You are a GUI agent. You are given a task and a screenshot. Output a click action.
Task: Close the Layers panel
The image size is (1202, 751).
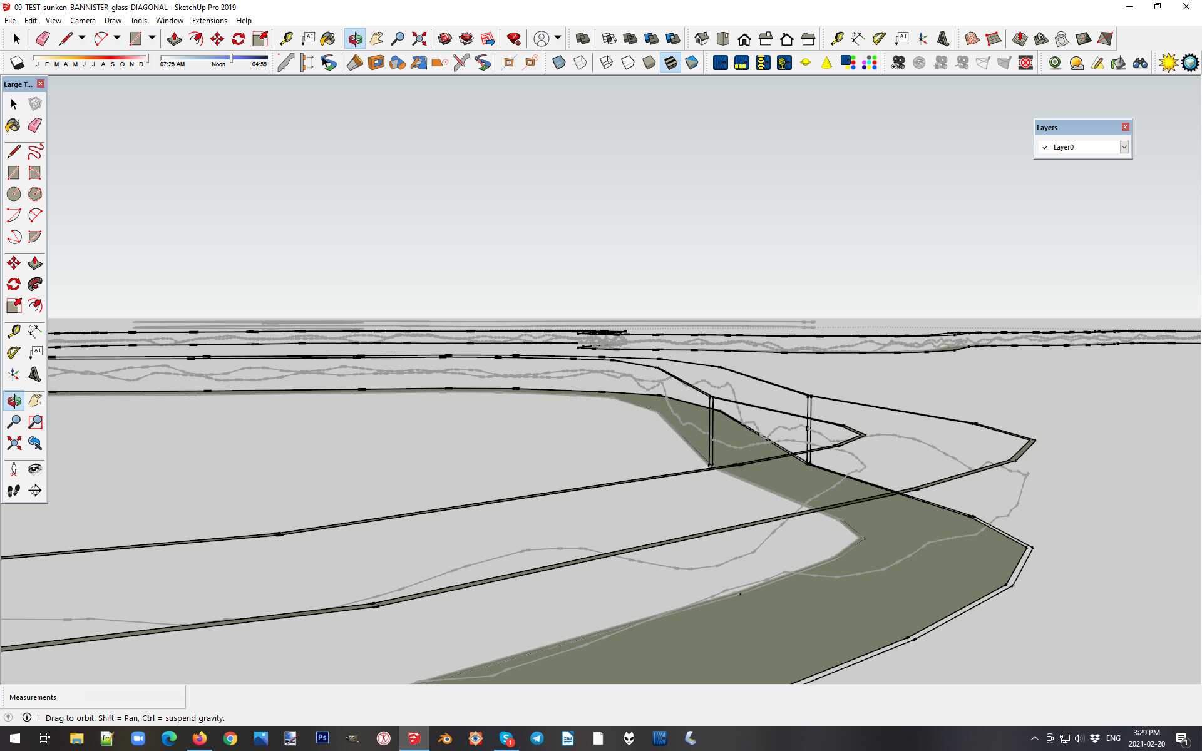coord(1125,127)
